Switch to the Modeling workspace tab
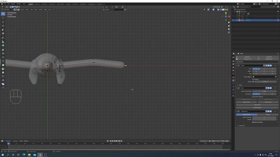 click(37, 4)
